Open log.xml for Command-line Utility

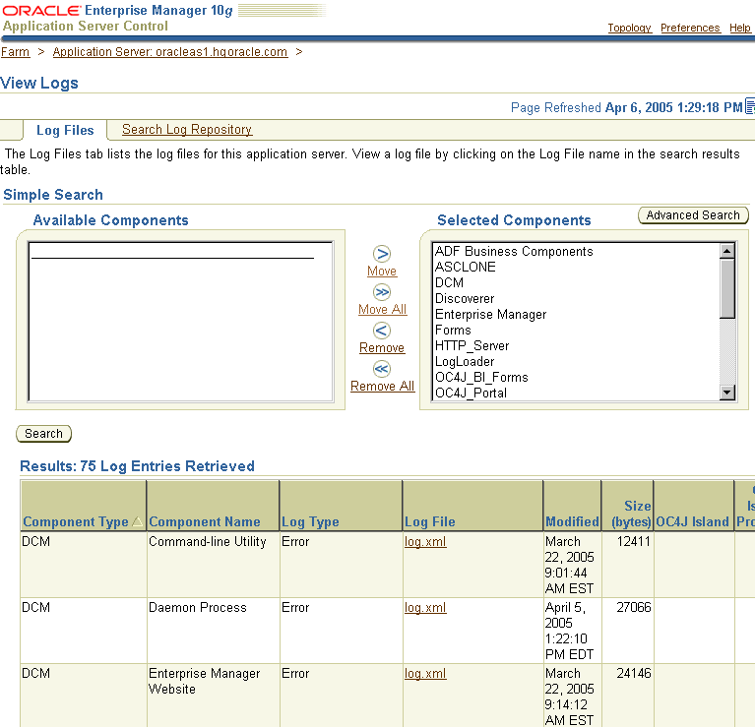tap(425, 542)
